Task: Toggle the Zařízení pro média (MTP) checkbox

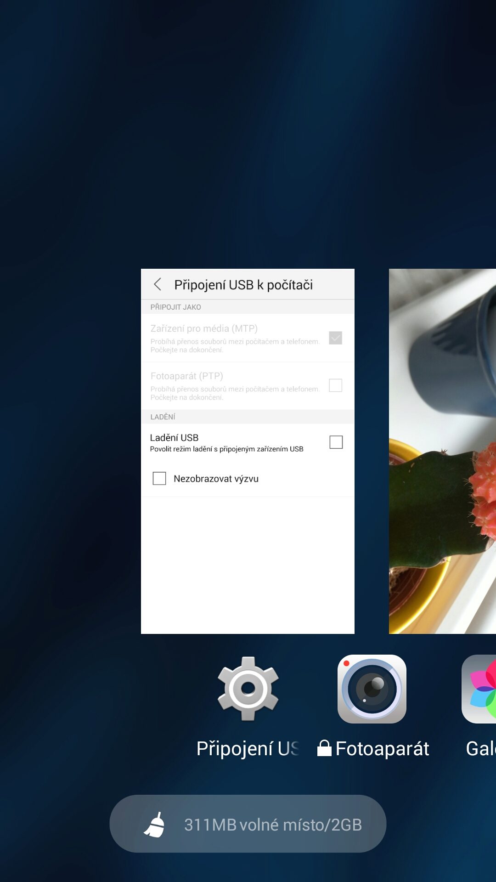Action: tap(336, 338)
